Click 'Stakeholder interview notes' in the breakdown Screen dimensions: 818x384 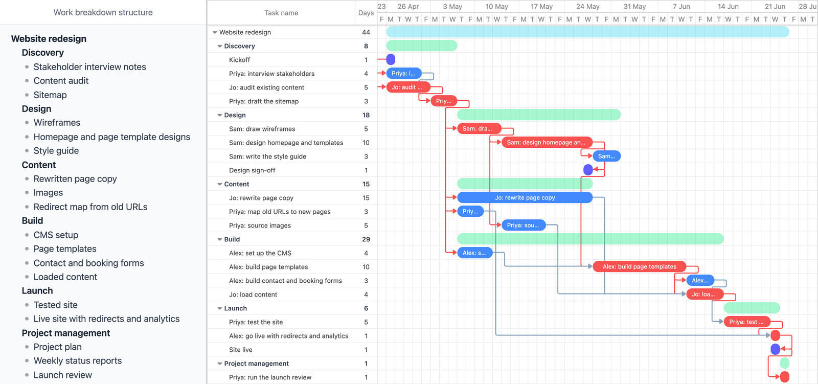click(90, 67)
